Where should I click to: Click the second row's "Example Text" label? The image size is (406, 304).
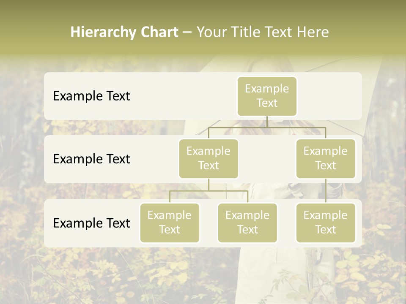(91, 159)
